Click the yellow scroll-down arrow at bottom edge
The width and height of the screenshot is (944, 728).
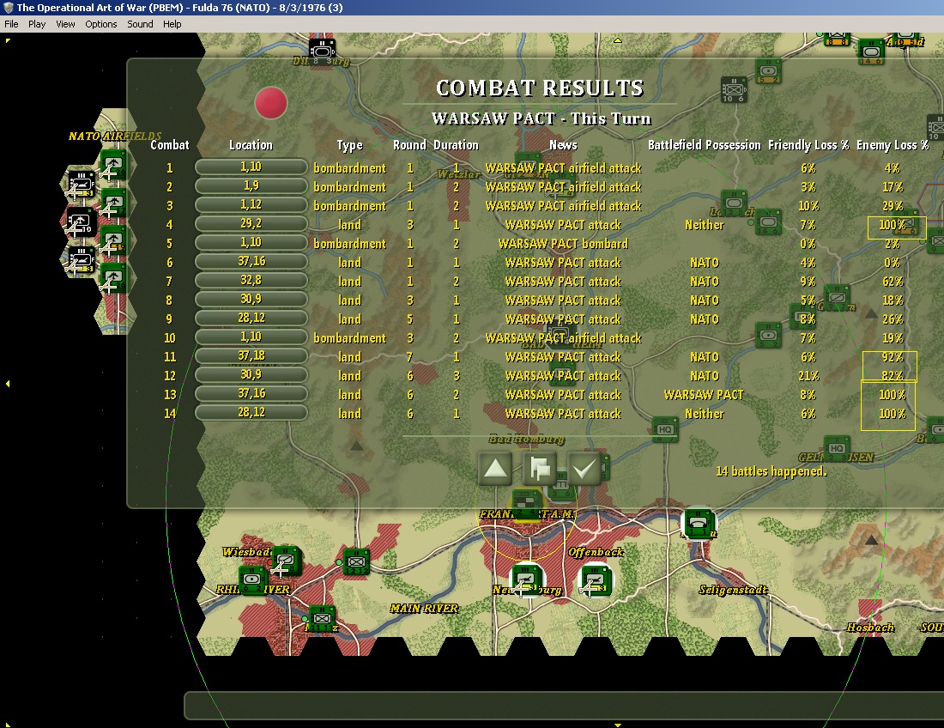pos(617,725)
